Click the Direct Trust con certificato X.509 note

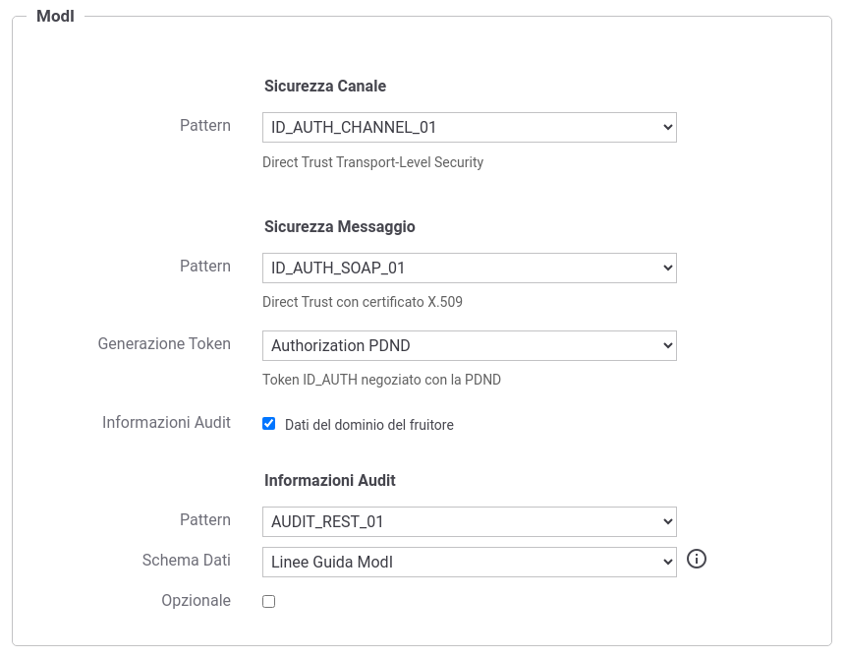(362, 301)
